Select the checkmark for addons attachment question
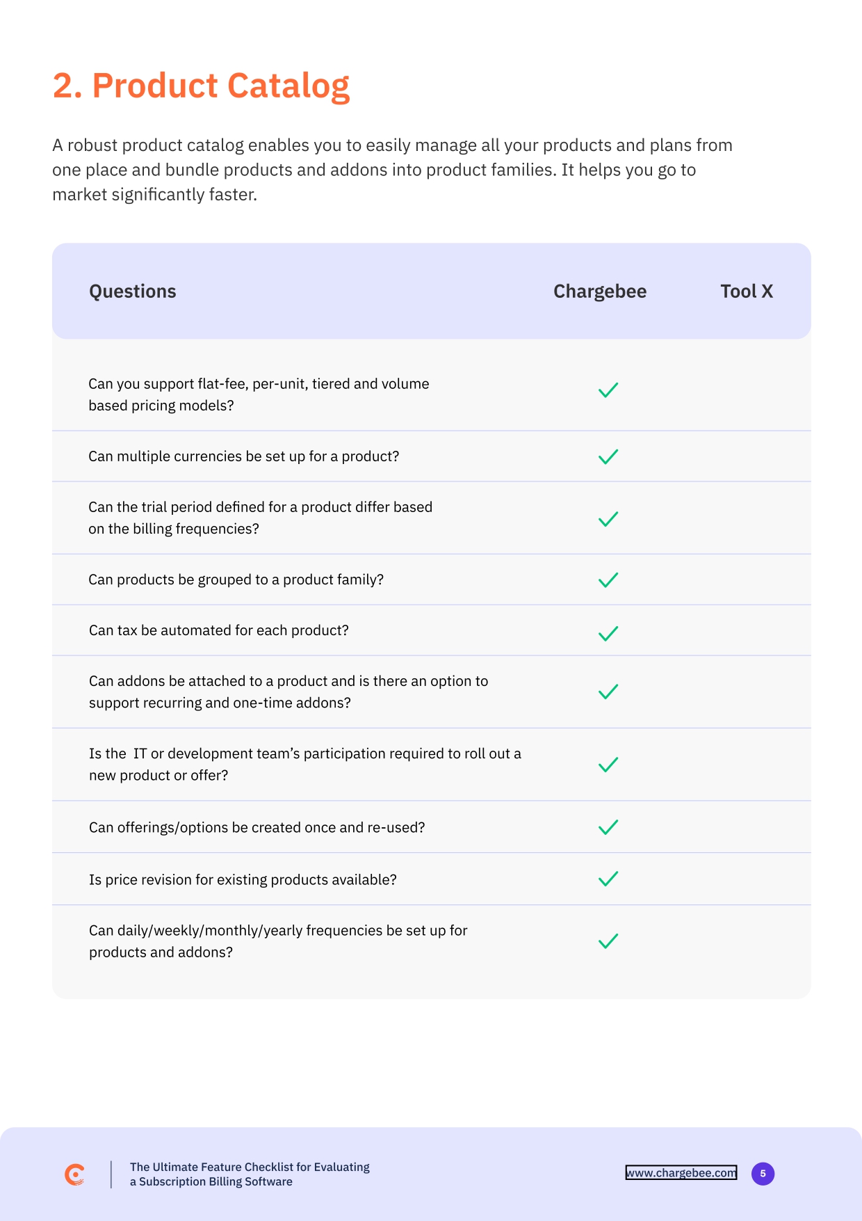Image resolution: width=862 pixels, height=1221 pixels. coord(608,692)
